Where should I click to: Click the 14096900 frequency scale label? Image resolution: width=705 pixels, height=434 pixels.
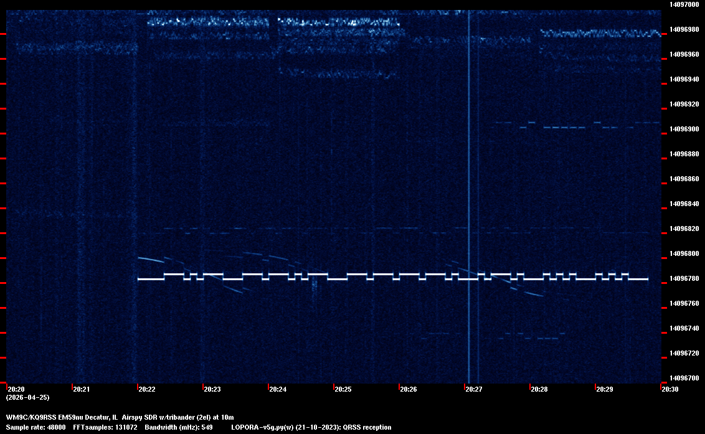pos(683,129)
